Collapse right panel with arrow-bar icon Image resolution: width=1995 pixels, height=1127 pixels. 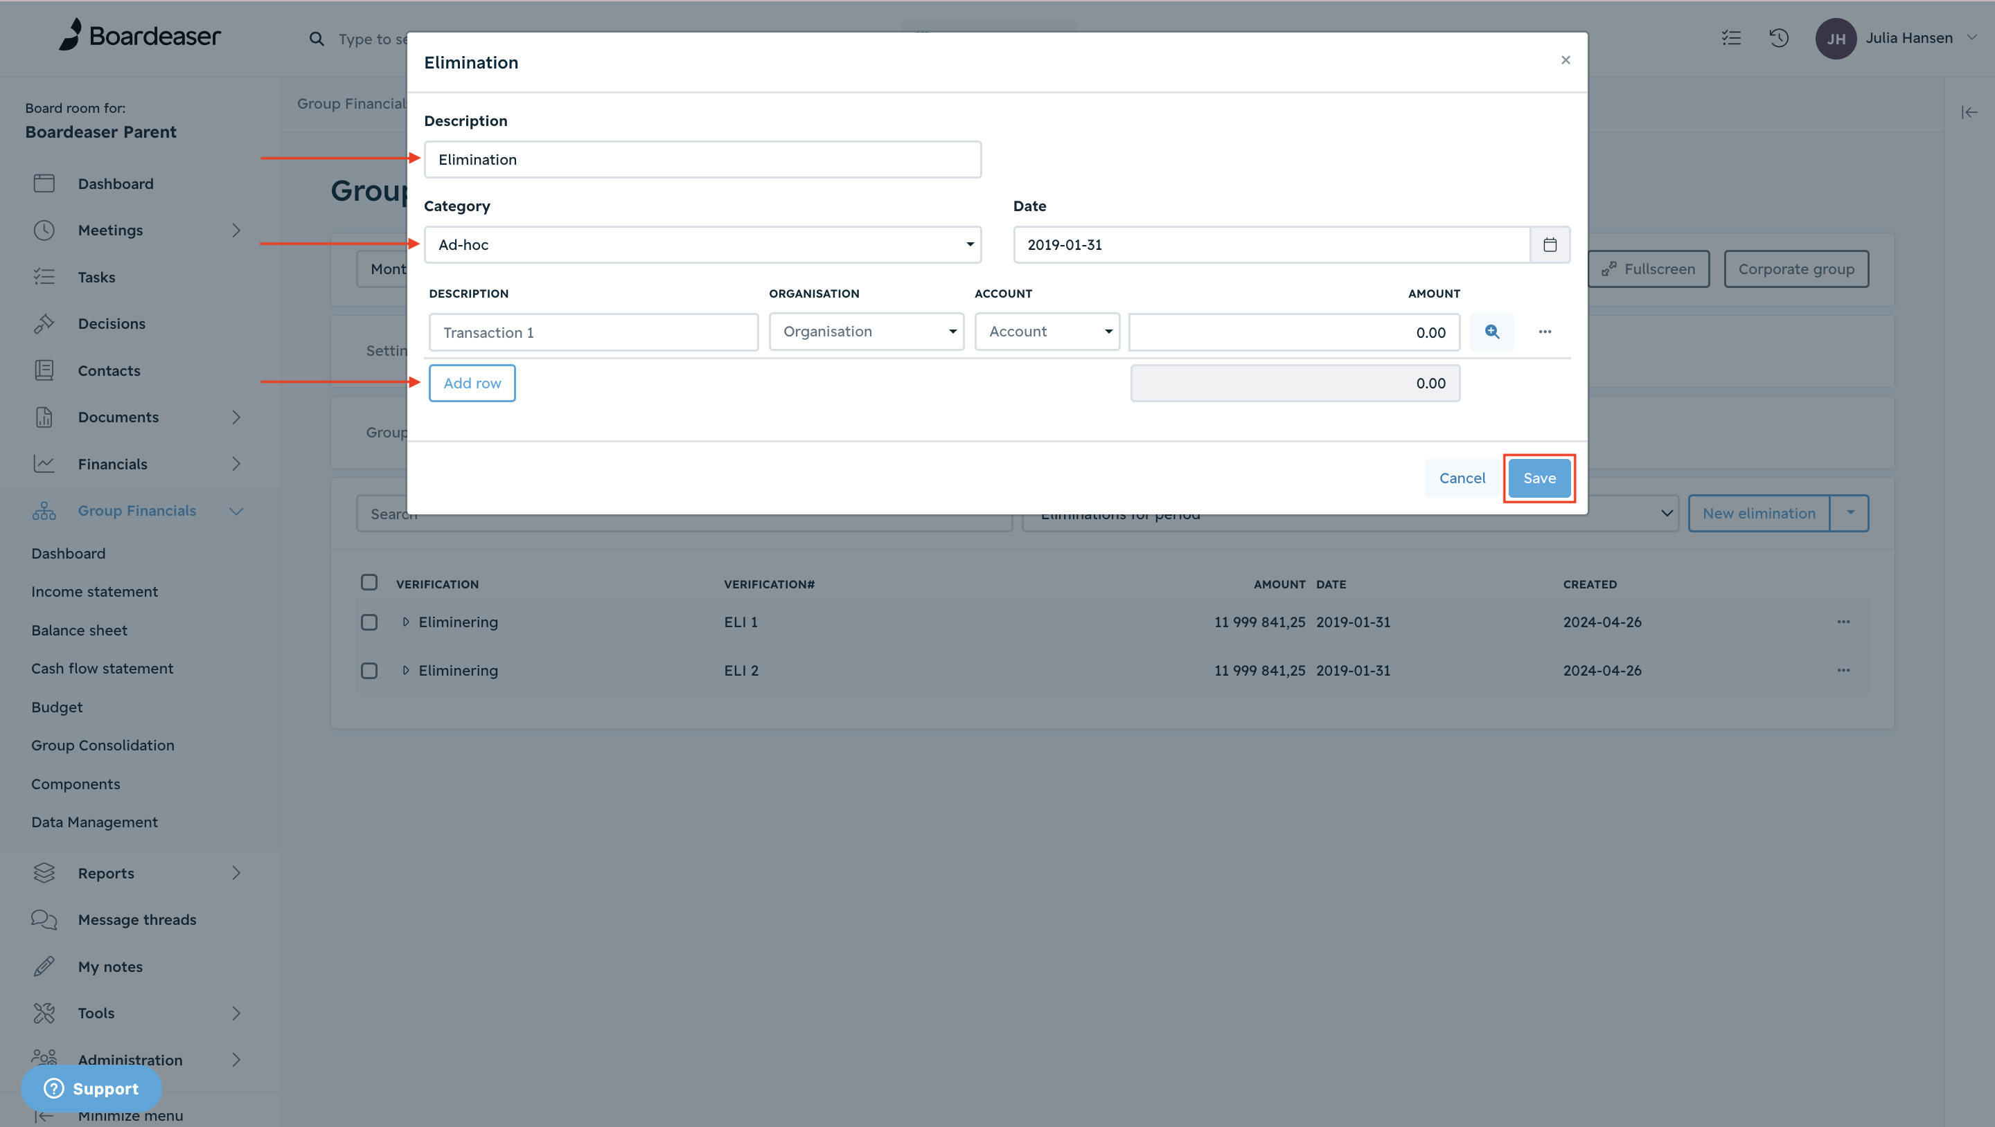[1969, 112]
